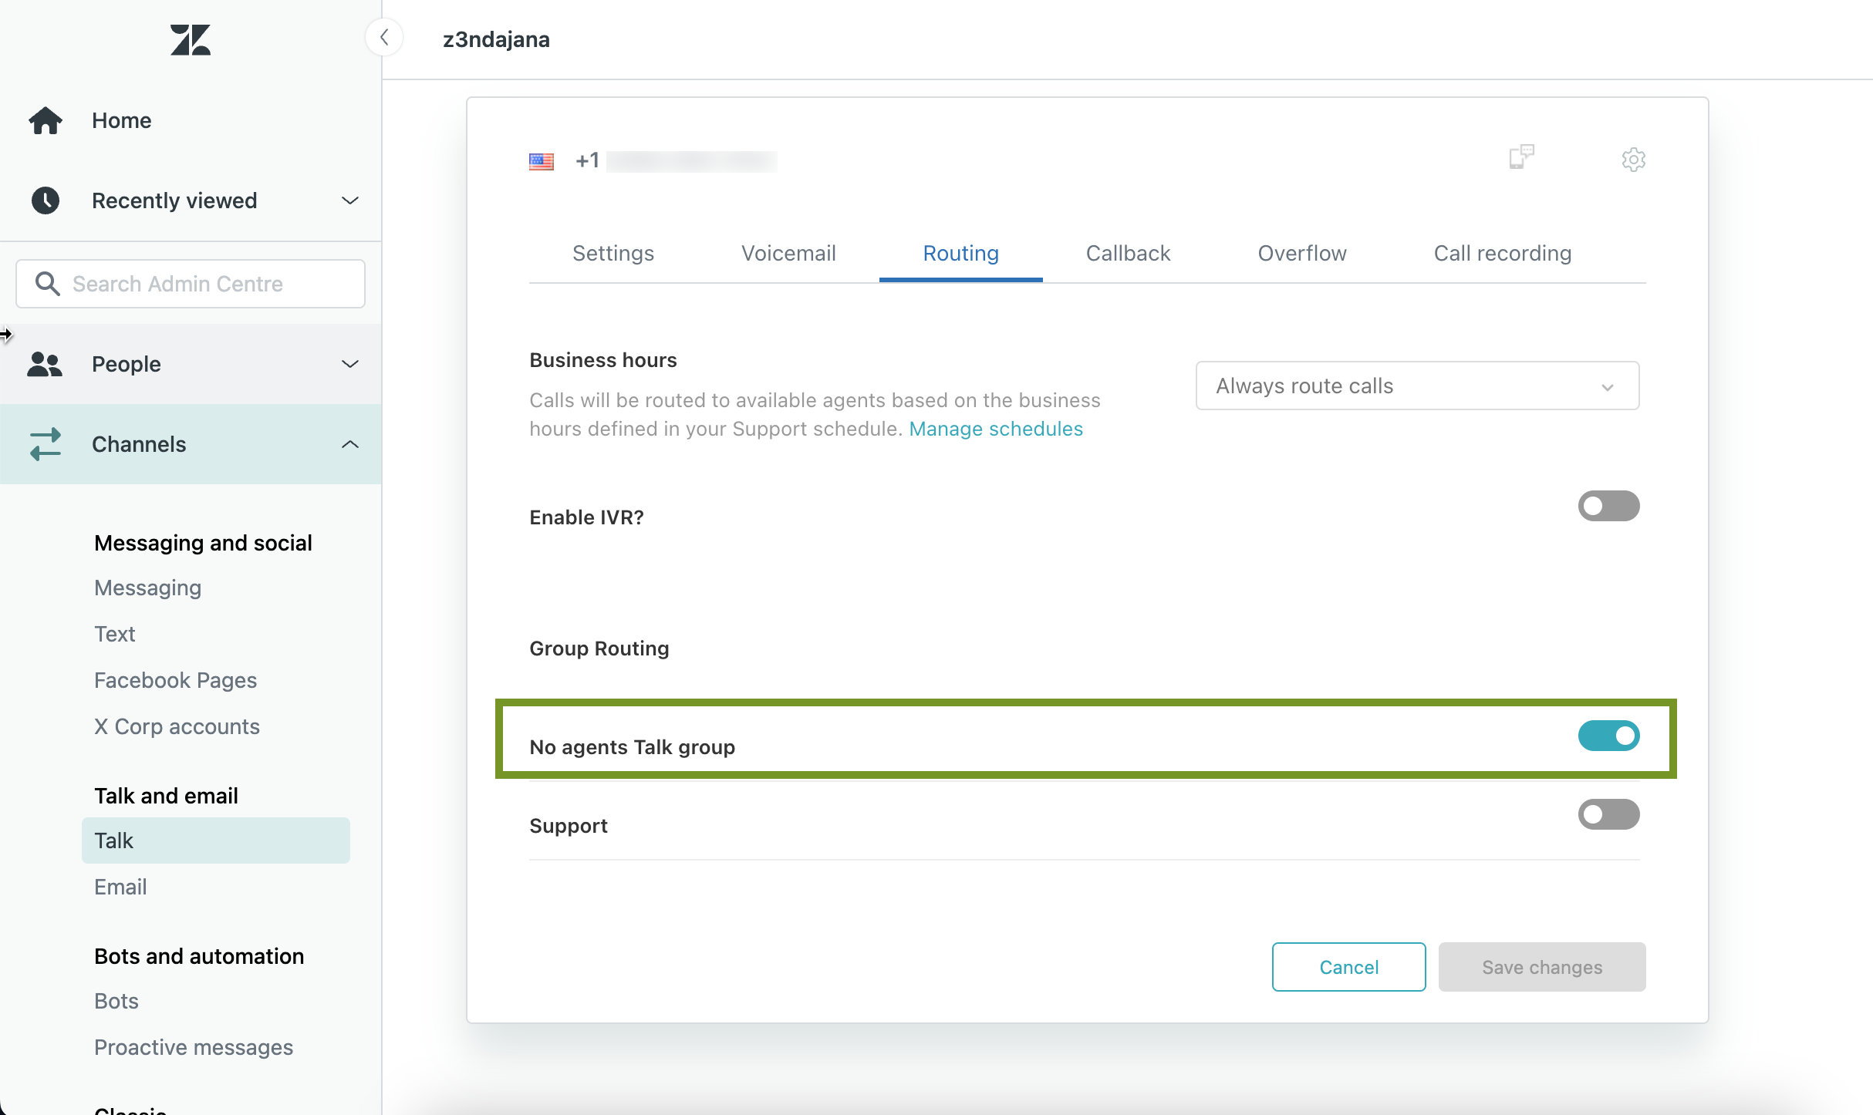Click the copy/duplicate phone number icon
Image resolution: width=1873 pixels, height=1115 pixels.
(x=1521, y=157)
